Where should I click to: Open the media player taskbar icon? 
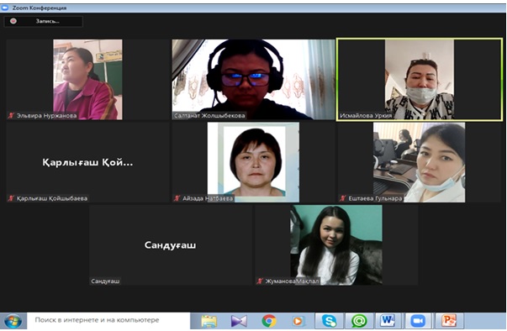click(x=298, y=321)
